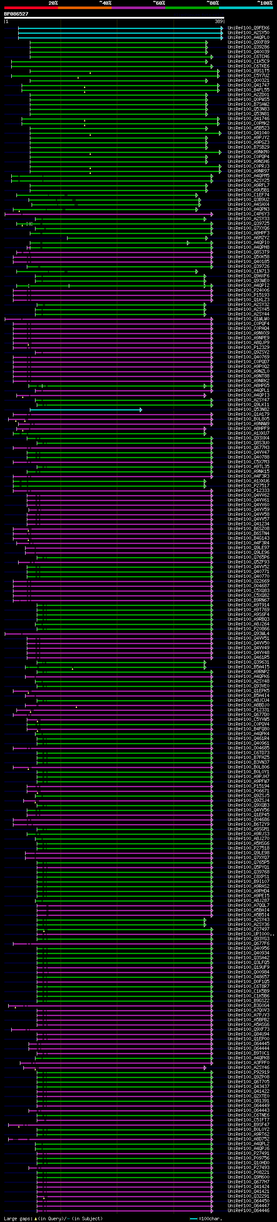Select the UniRef100_Q41040 label
The width and height of the screenshot is (277, 1222).
248,133
